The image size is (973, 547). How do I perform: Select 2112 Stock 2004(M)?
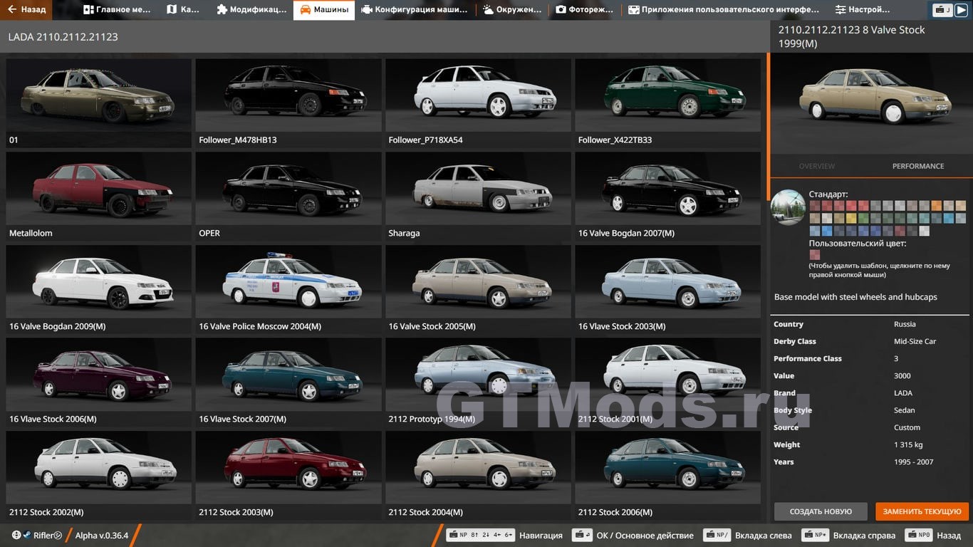tap(478, 475)
